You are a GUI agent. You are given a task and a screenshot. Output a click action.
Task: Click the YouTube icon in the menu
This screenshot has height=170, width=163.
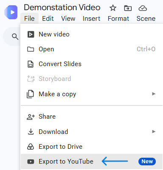(x=30, y=162)
